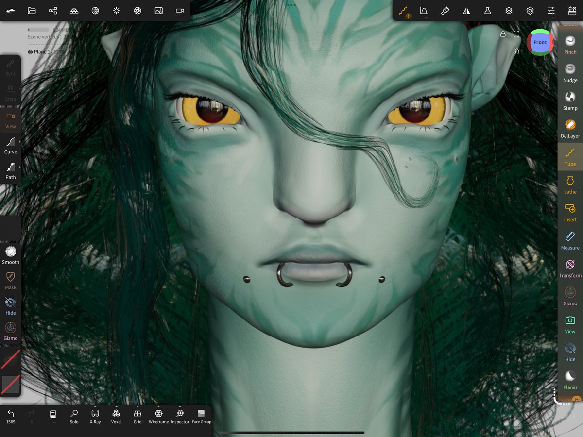
Task: Click the Front view cube
Action: (x=540, y=42)
